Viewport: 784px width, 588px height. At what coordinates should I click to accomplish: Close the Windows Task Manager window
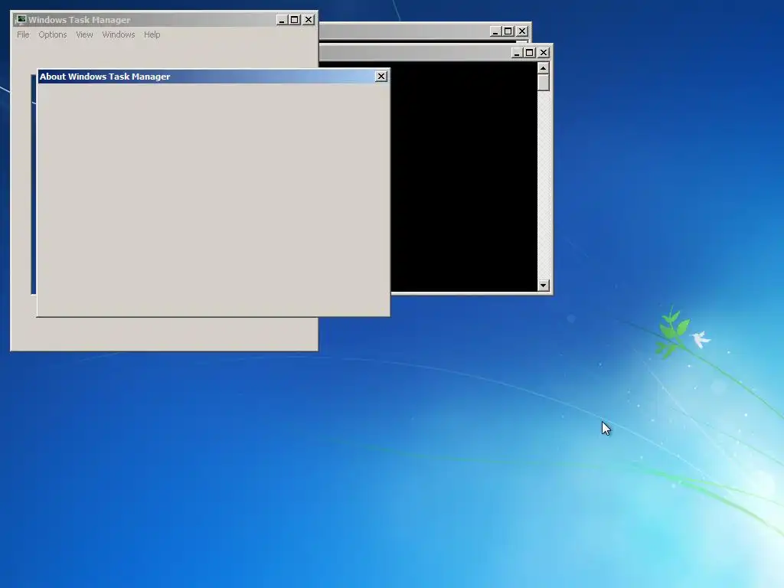click(x=309, y=19)
